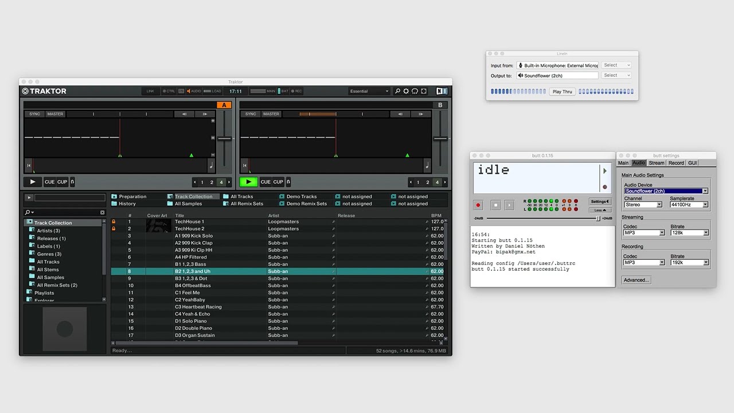Viewport: 734px width, 413px height.
Task: Click Deck B tempo bend down arrow
Action: [400, 114]
